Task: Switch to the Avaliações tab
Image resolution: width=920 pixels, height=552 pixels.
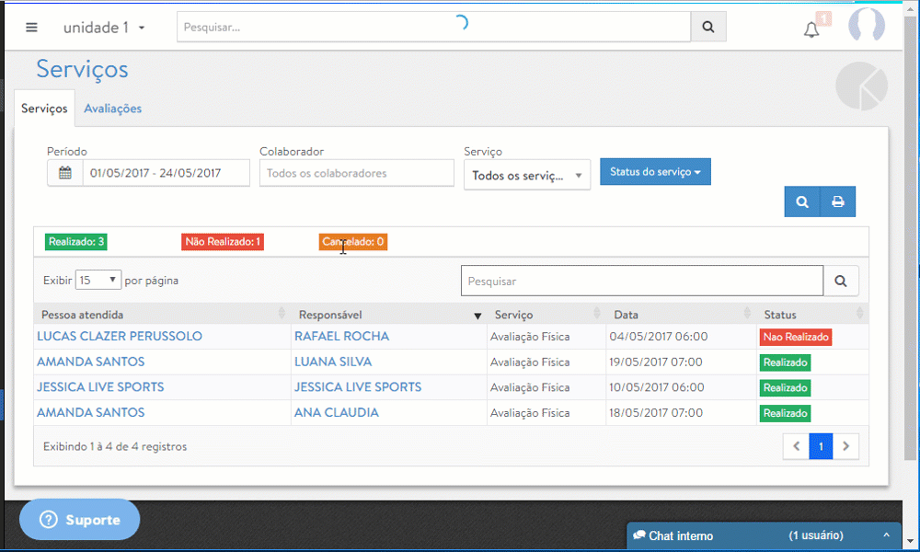Action: click(112, 109)
